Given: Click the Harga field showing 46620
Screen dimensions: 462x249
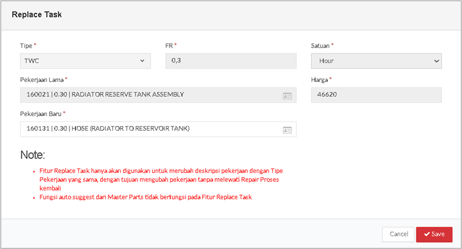Looking at the screenshot, I should click(376, 94).
